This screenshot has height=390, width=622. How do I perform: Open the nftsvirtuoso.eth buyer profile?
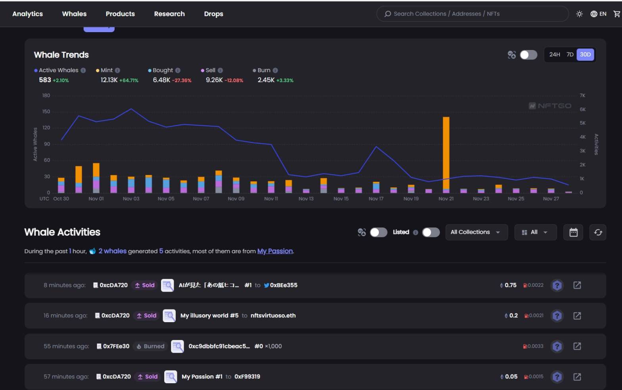click(x=273, y=316)
